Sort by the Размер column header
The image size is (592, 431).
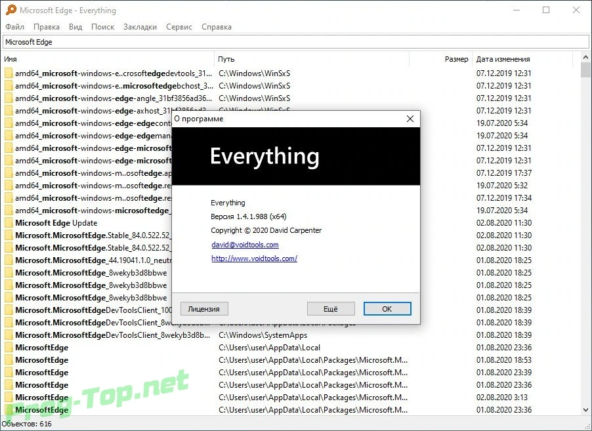tap(441, 59)
